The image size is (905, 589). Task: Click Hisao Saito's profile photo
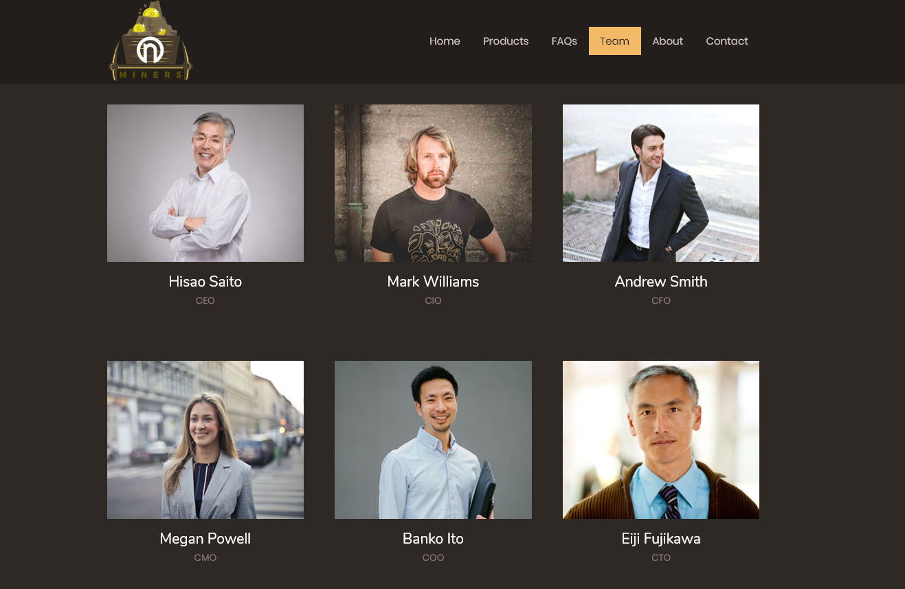(x=205, y=183)
